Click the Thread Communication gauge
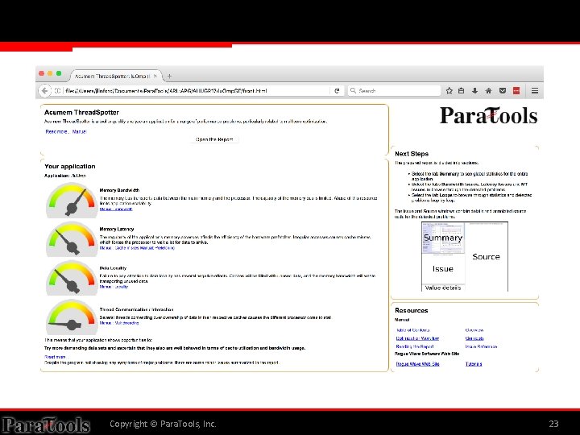This screenshot has width=580, height=435. point(72,317)
